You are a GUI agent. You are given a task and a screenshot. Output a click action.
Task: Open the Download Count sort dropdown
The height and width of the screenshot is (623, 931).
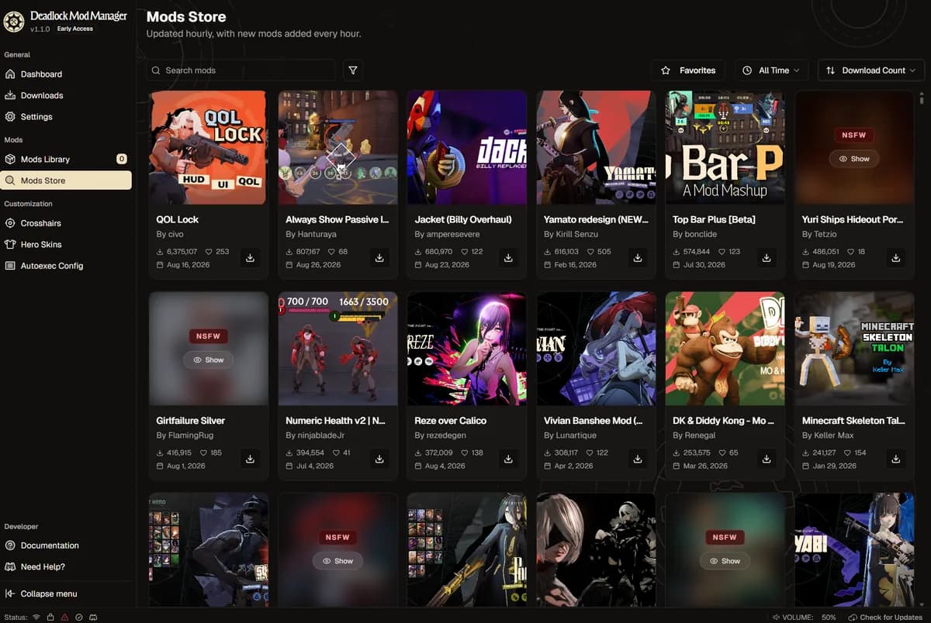(x=873, y=71)
